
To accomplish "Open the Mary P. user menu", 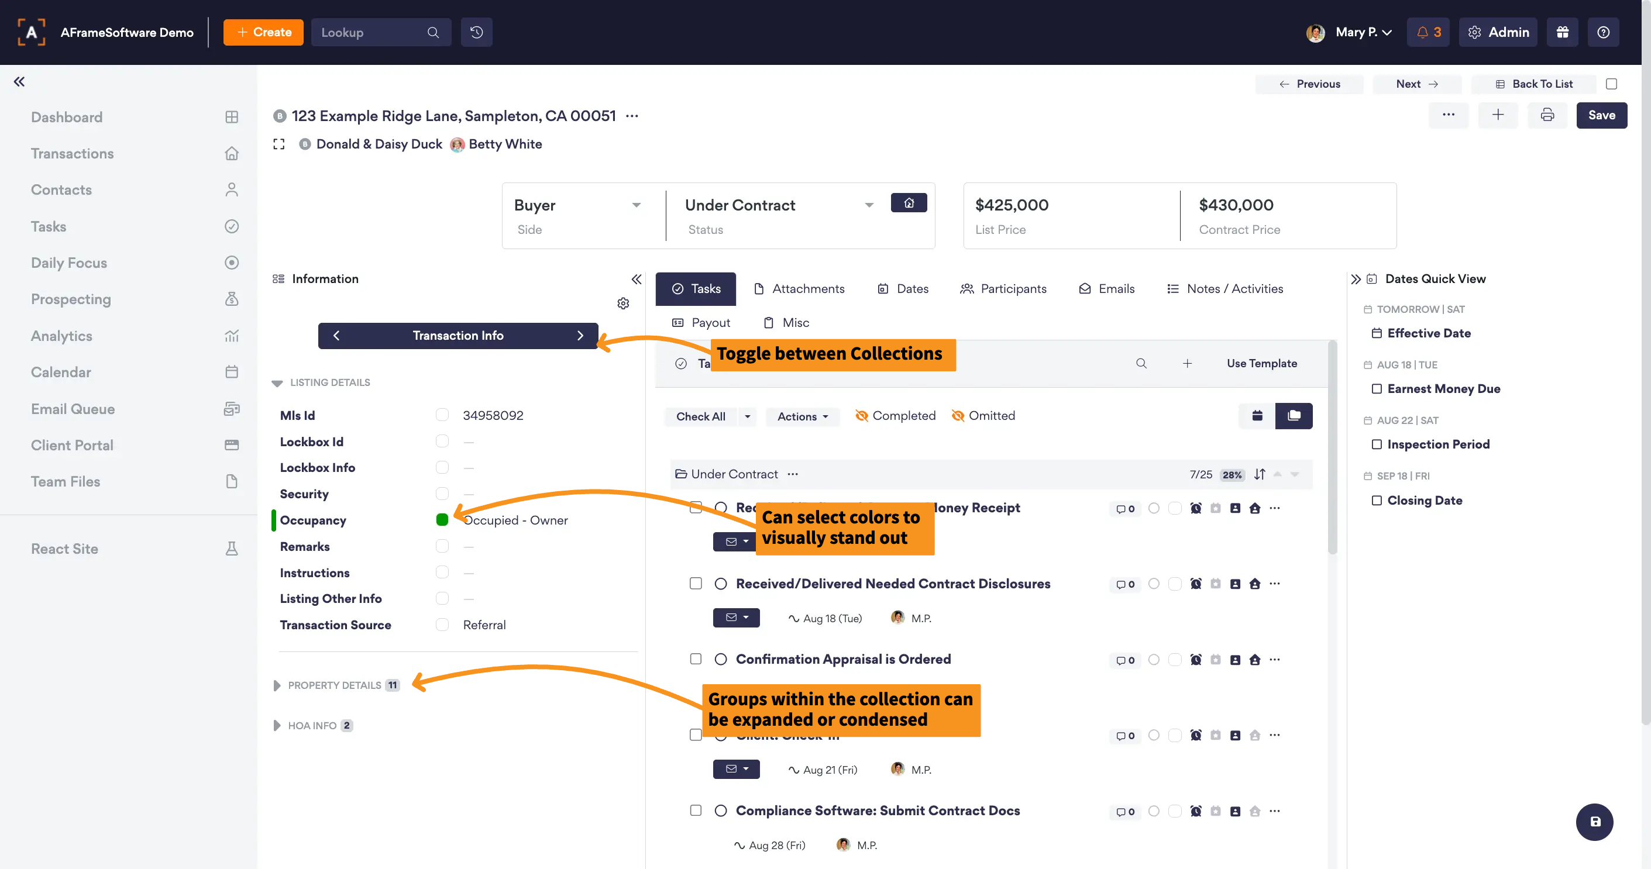I will pyautogui.click(x=1349, y=32).
